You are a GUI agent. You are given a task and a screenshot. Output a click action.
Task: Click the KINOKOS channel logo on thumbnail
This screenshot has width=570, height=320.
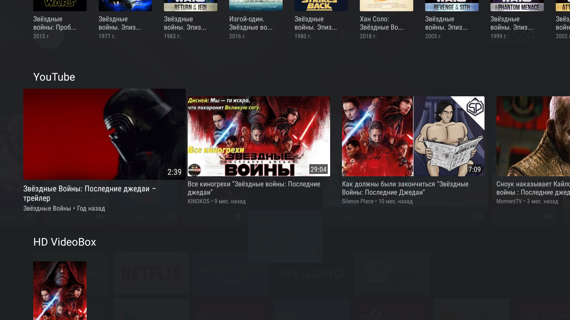(194, 170)
